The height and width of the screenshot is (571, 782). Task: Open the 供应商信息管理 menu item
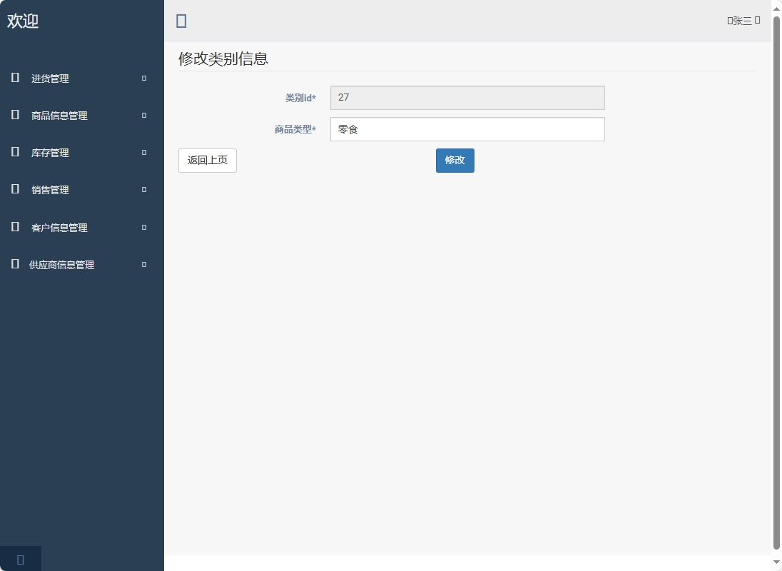pos(62,264)
